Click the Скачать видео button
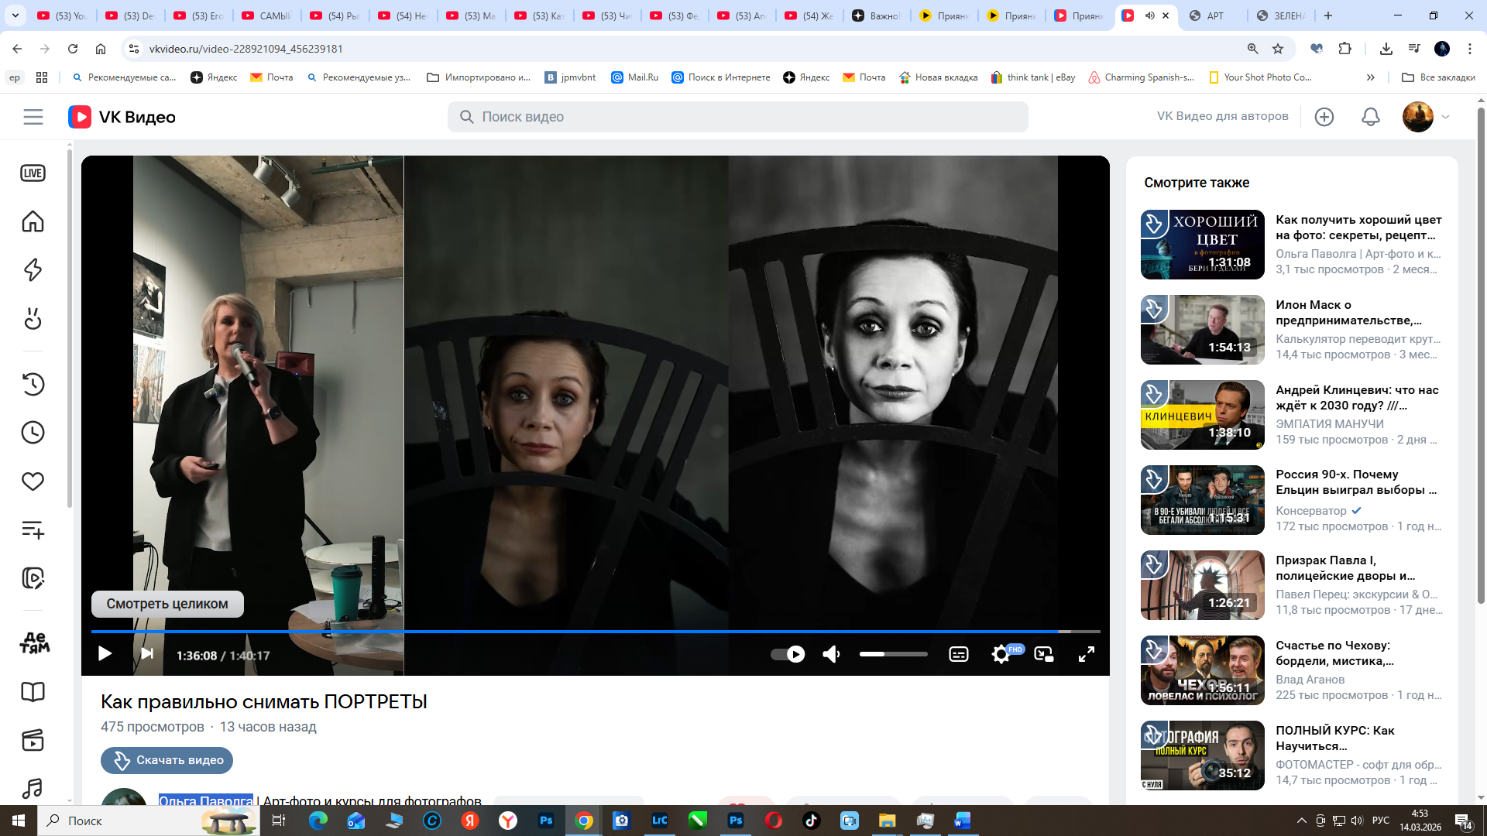The width and height of the screenshot is (1487, 836). (x=167, y=760)
